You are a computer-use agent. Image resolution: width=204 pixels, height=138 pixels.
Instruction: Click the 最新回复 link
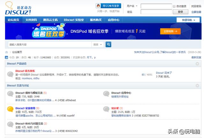196,57
